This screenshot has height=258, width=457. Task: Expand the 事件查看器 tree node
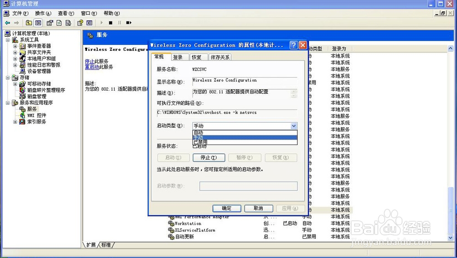click(x=15, y=46)
